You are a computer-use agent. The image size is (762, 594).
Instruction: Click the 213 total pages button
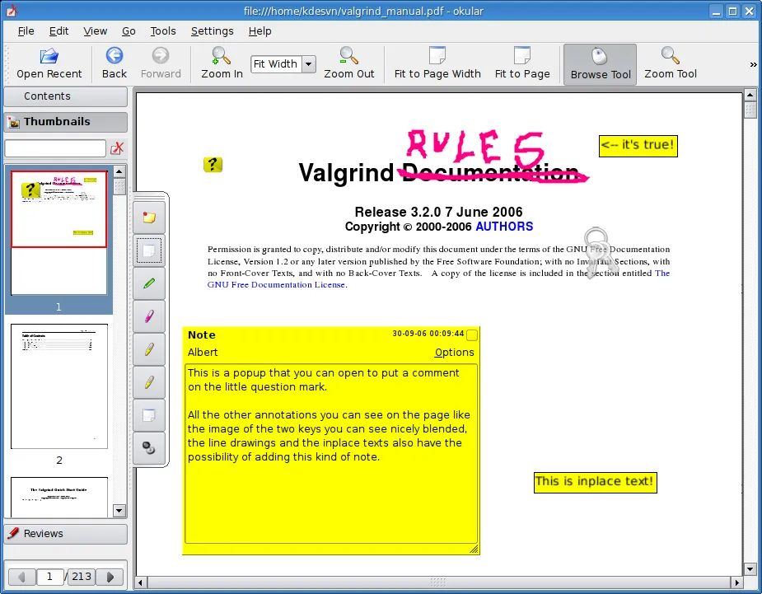pyautogui.click(x=81, y=577)
